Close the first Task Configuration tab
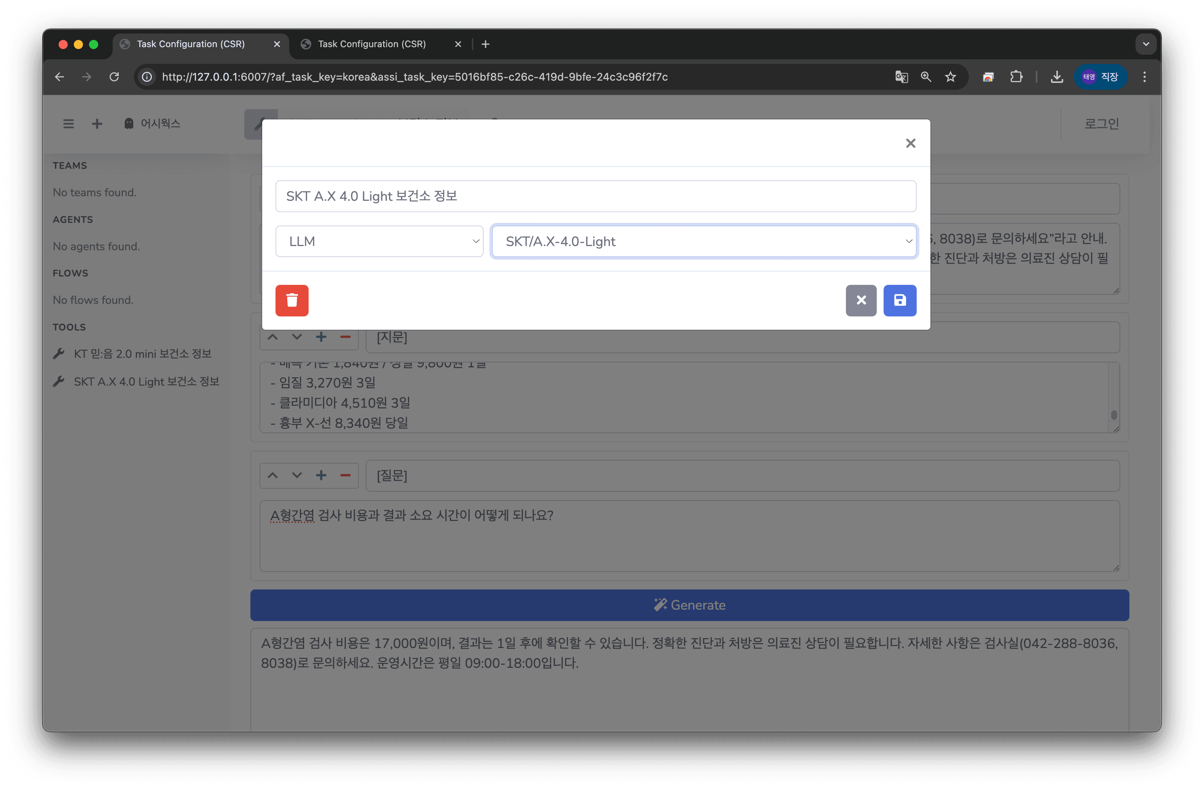 tap(277, 44)
